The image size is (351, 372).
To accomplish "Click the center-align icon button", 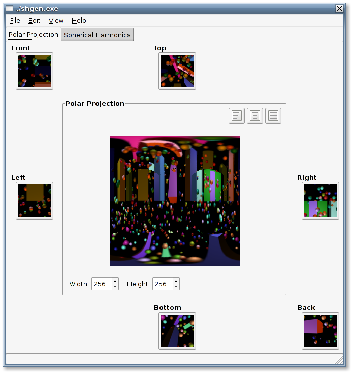I will point(254,116).
